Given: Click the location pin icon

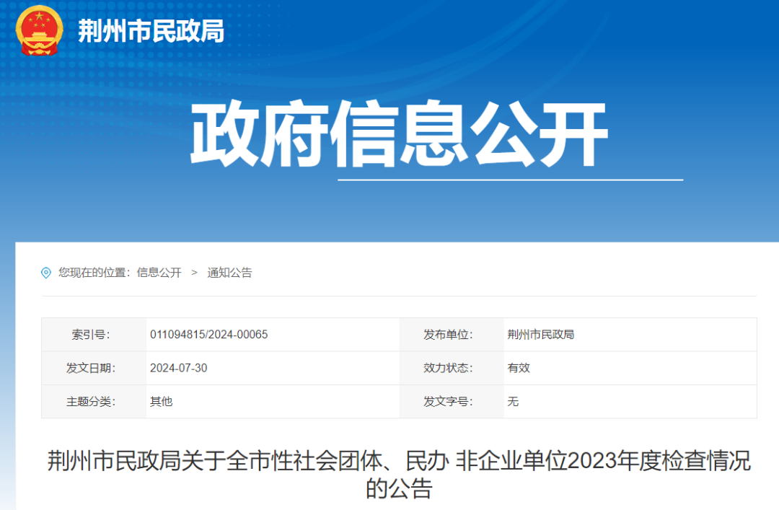Looking at the screenshot, I should [x=45, y=273].
